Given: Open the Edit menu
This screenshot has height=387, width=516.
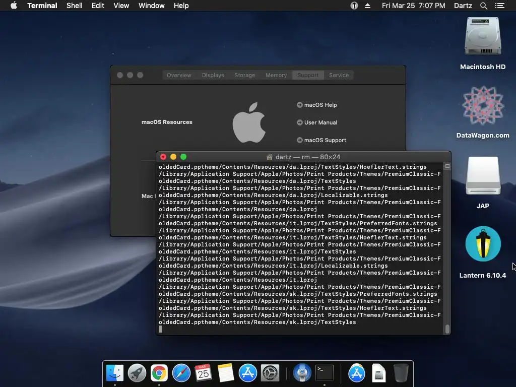Looking at the screenshot, I should (x=98, y=6).
